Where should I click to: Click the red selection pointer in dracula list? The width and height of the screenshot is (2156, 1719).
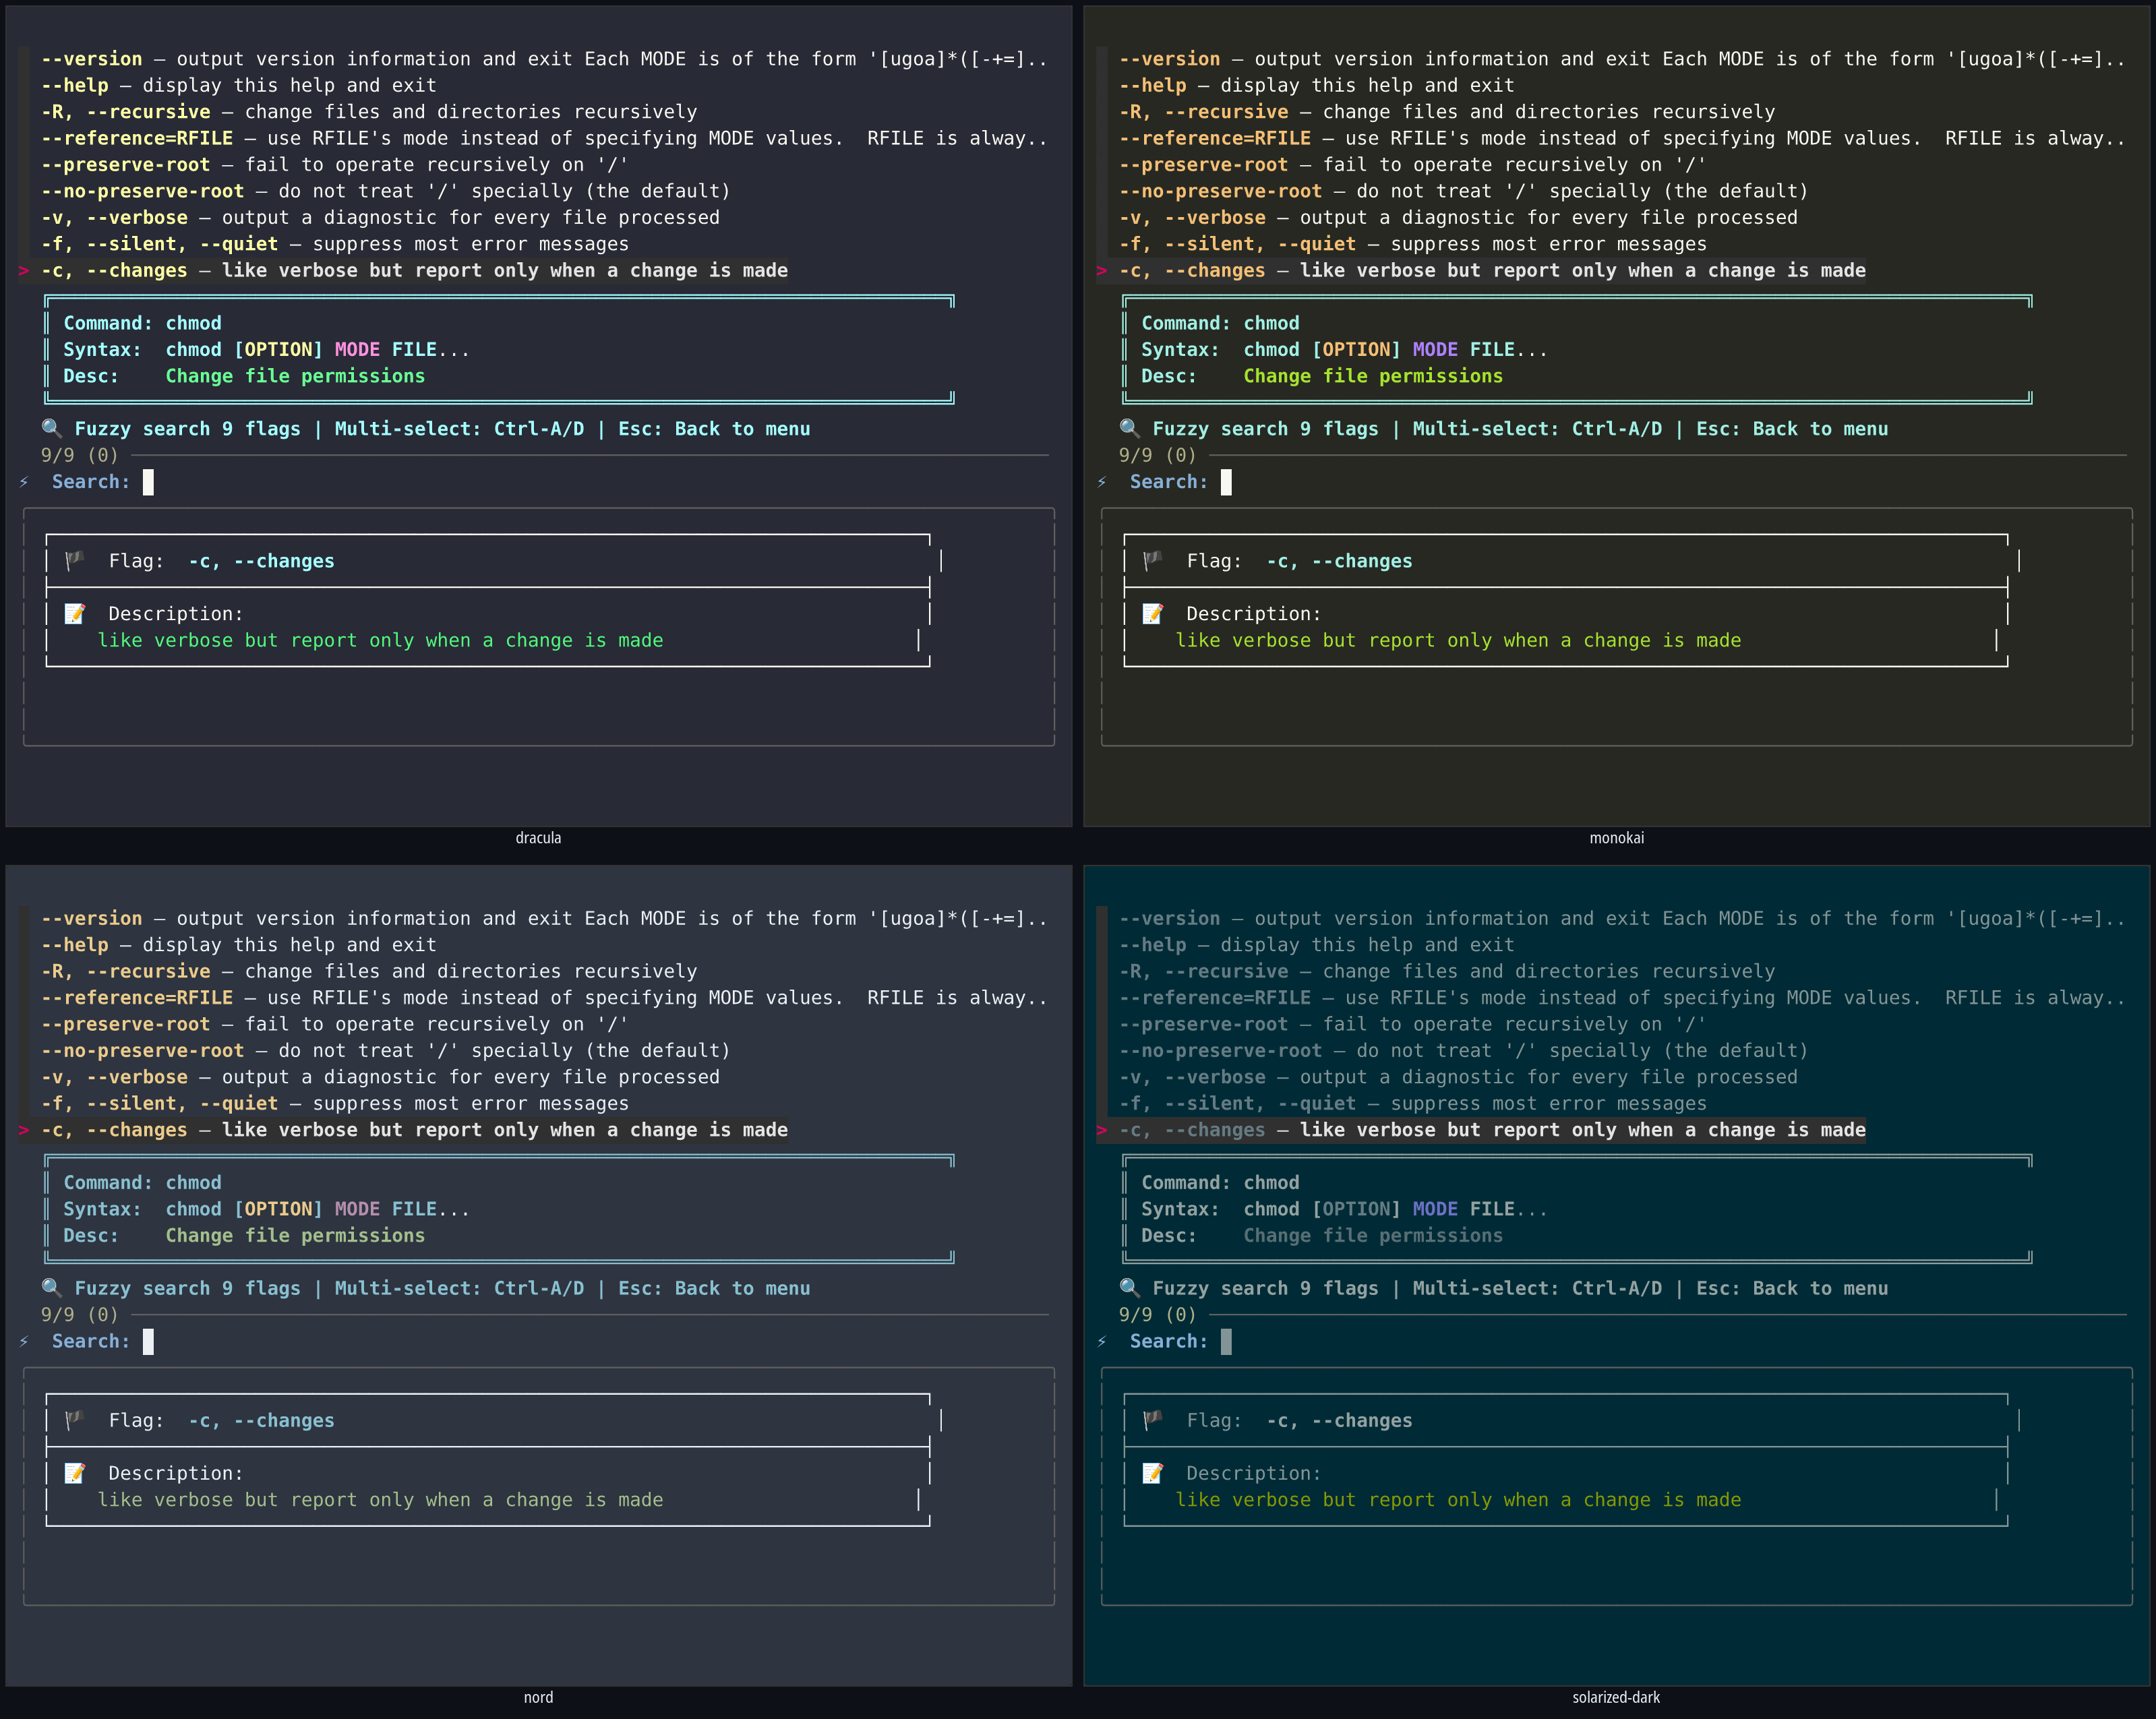[24, 271]
